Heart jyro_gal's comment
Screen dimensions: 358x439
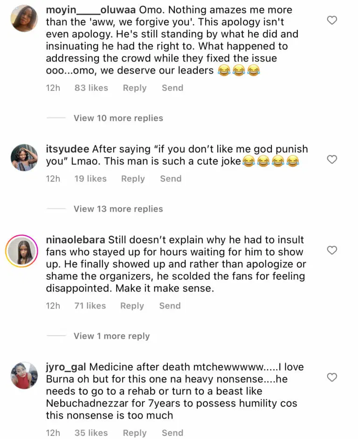[x=331, y=377]
